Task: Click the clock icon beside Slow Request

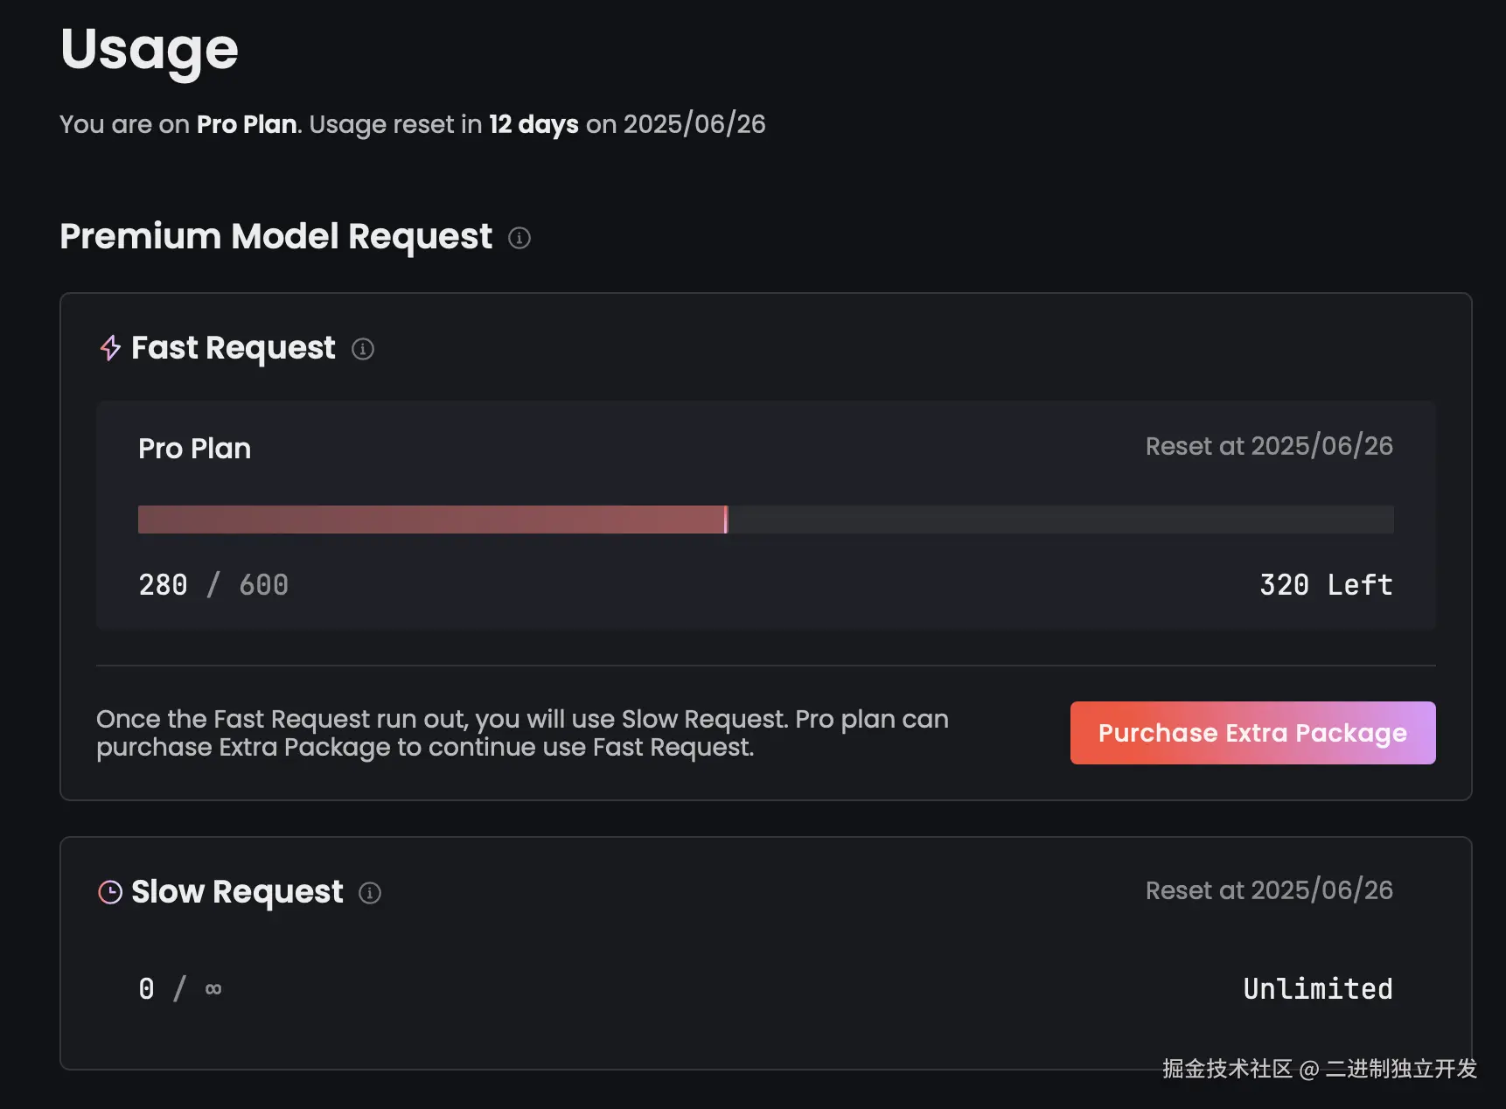Action: click(110, 892)
